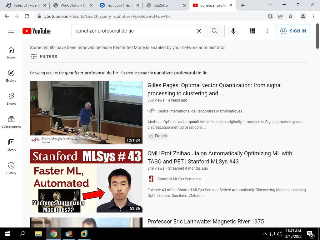The height and width of the screenshot is (240, 320).
Task: Open the notification center
Action: (x=310, y=234)
